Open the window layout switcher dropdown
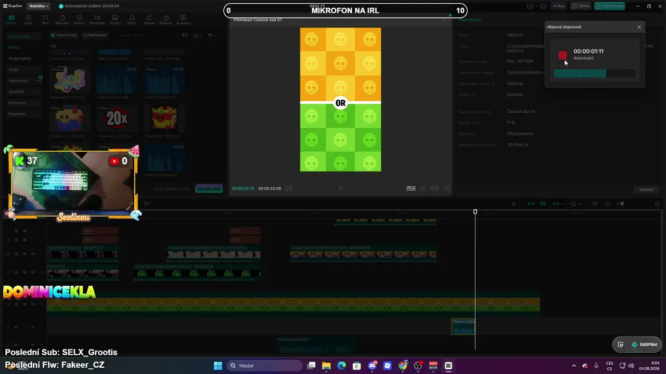The image size is (666, 374). [532, 6]
